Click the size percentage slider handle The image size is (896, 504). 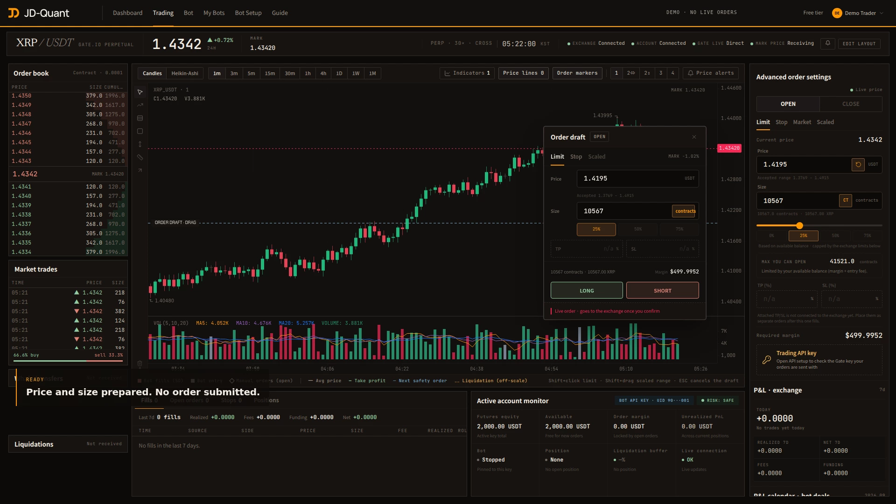[x=799, y=226]
